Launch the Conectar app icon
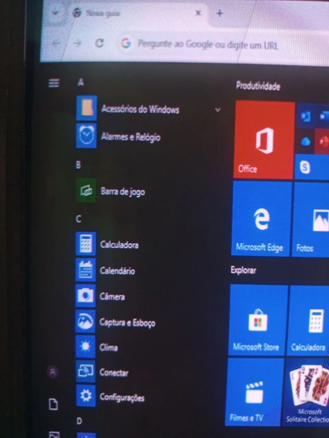This screenshot has height=438, width=329. [85, 371]
